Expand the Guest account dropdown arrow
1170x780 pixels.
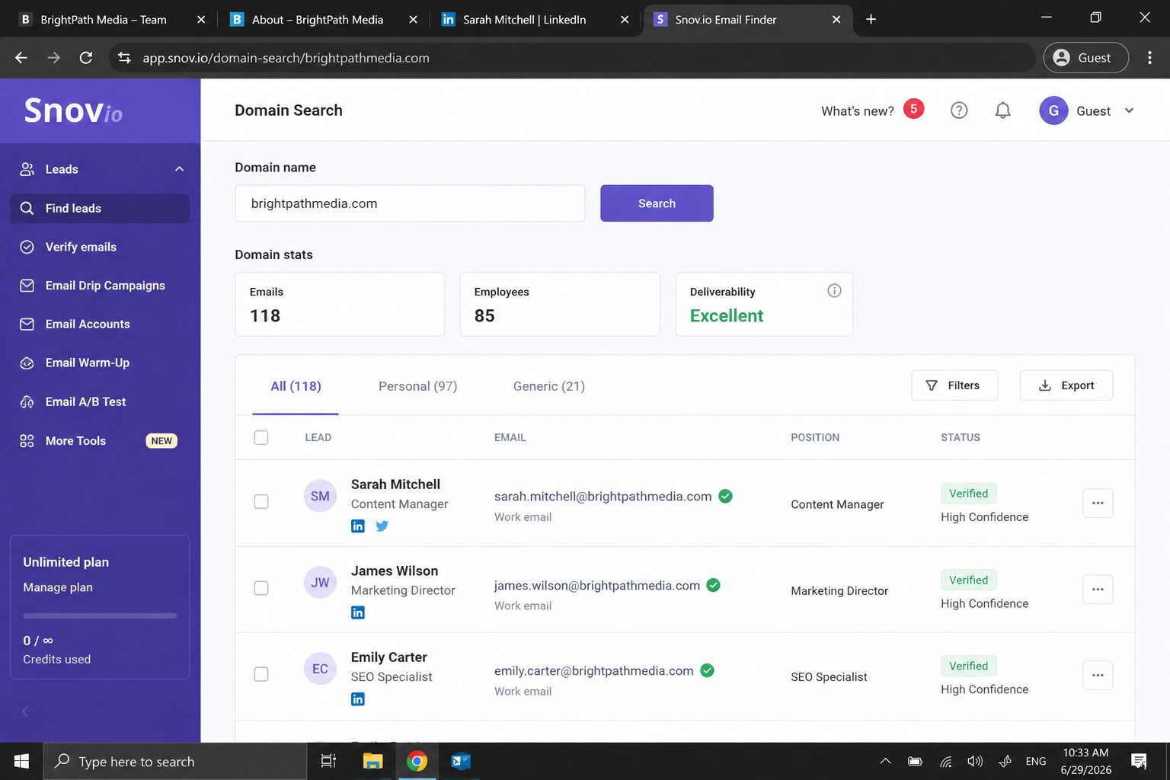(x=1129, y=110)
